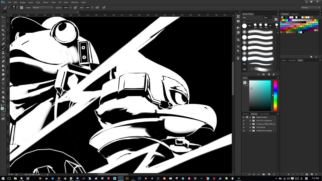Open the Flow slider dropdown arrow
This screenshot has width=322, height=181.
92,8
